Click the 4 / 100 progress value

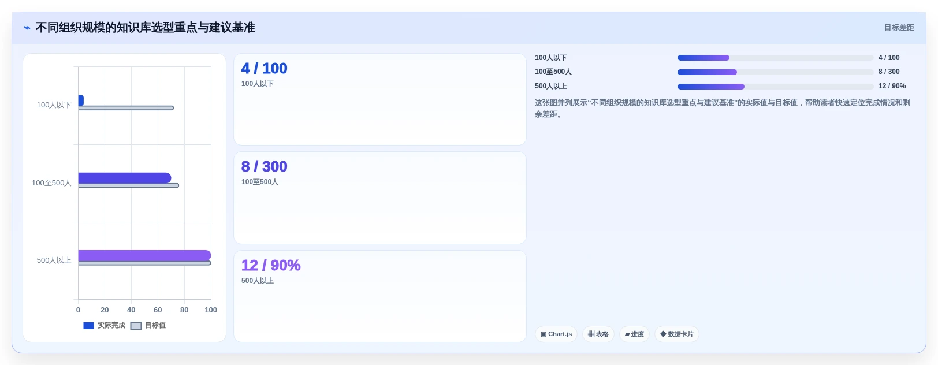click(x=889, y=58)
